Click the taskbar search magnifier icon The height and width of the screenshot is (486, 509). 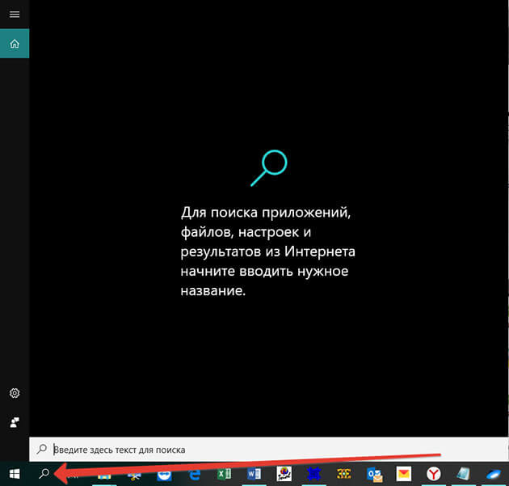pyautogui.click(x=44, y=474)
